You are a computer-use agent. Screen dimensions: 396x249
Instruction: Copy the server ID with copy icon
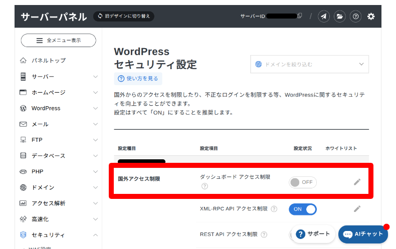[300, 16]
